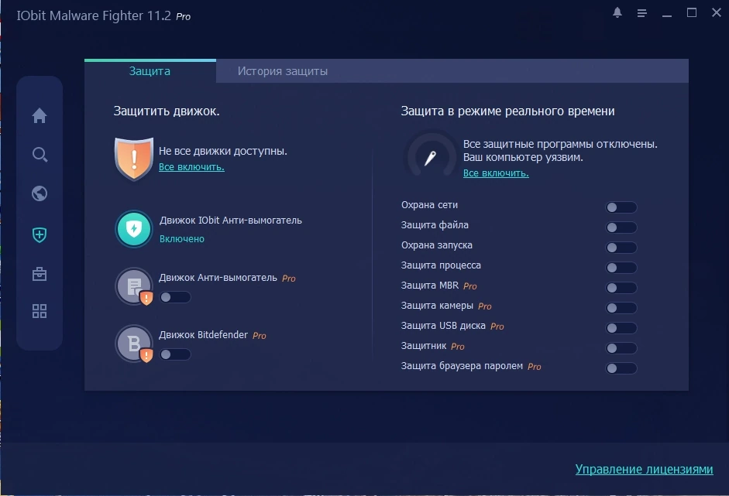Click the Bitdefender engine B icon
This screenshot has height=496, width=729.
[x=134, y=344]
